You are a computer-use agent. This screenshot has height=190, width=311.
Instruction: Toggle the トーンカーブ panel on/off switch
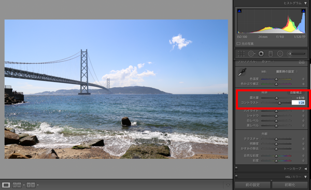coord(236,168)
